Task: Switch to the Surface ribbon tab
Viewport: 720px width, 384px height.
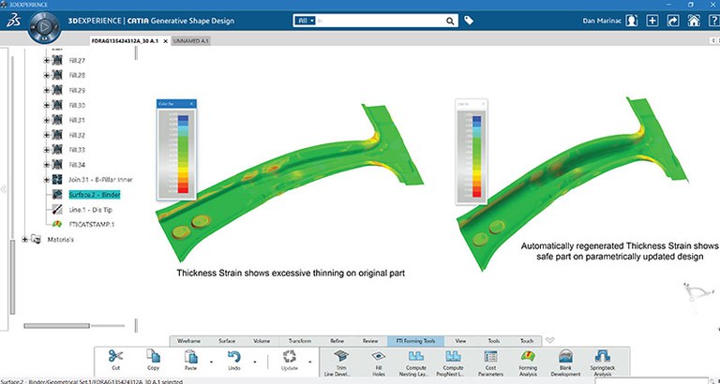Action: (x=228, y=341)
